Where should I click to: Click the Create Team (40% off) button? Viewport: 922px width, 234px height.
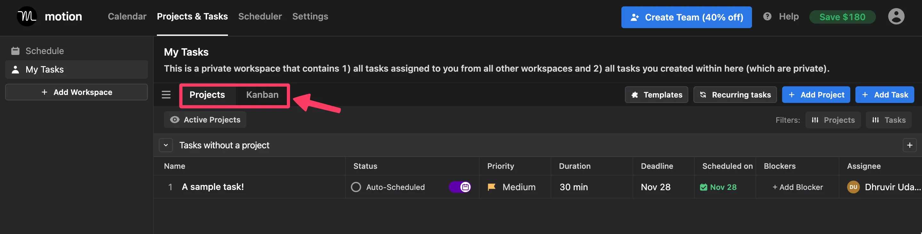pyautogui.click(x=686, y=17)
